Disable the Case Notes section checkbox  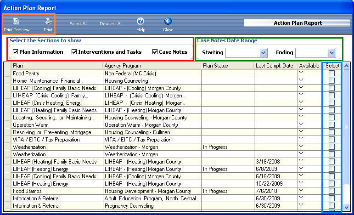(155, 52)
